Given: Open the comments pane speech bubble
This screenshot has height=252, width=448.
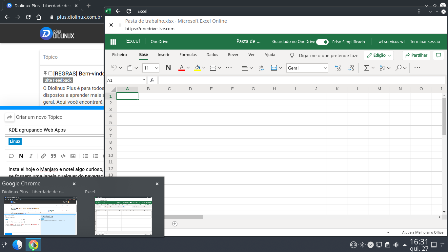Looking at the screenshot, I should [438, 55].
